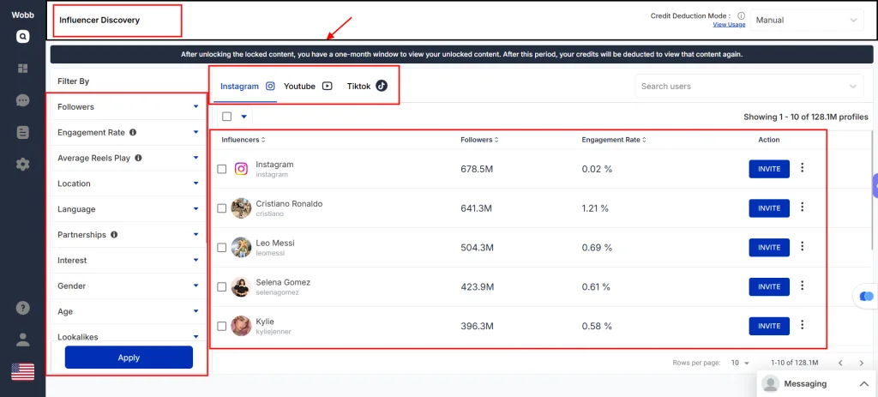The width and height of the screenshot is (878, 397).
Task: Click the US flag language icon
Action: (22, 371)
